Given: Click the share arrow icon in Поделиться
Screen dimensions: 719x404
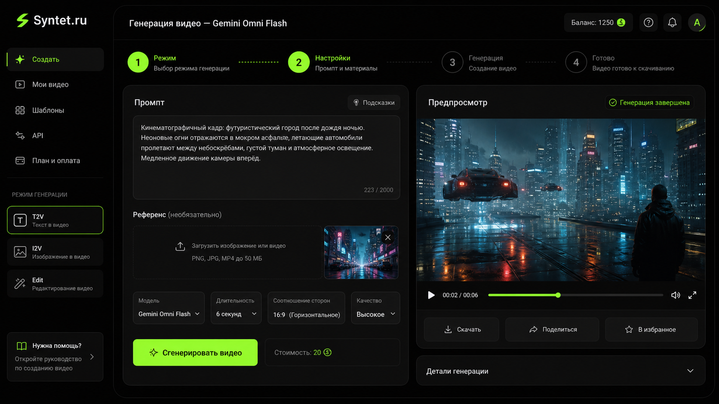Looking at the screenshot, I should pos(533,329).
